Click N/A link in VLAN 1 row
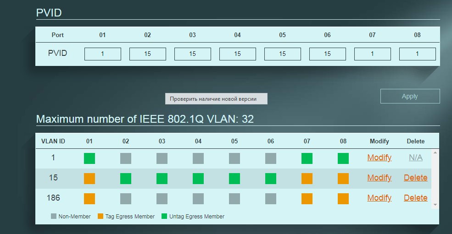The image size is (452, 234). [416, 158]
